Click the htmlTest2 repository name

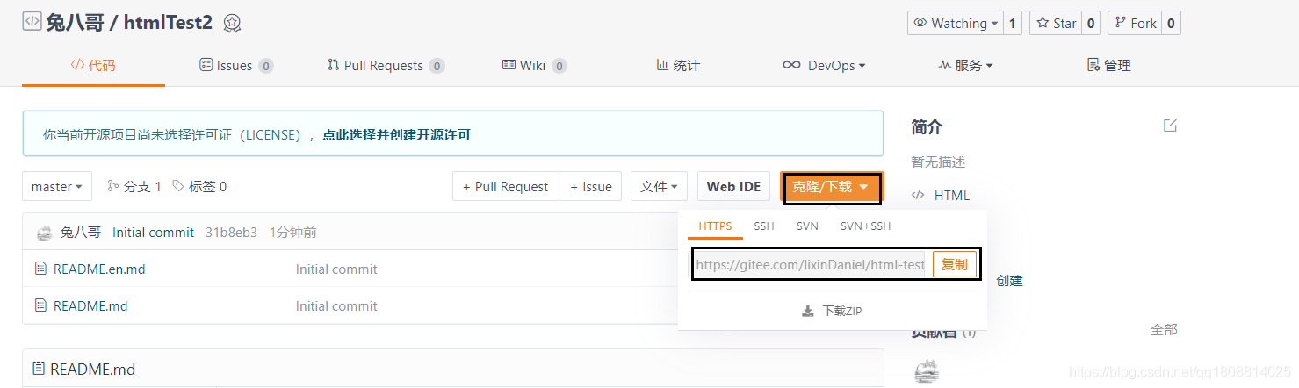(x=168, y=22)
